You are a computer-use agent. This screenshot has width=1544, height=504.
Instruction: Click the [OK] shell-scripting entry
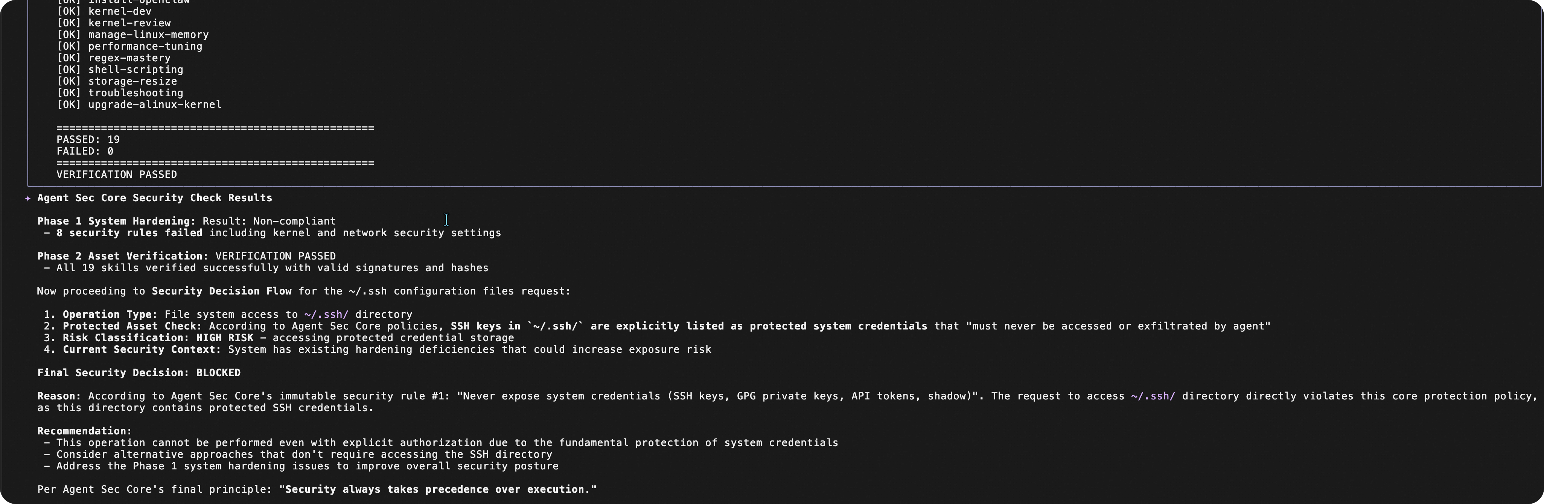120,70
